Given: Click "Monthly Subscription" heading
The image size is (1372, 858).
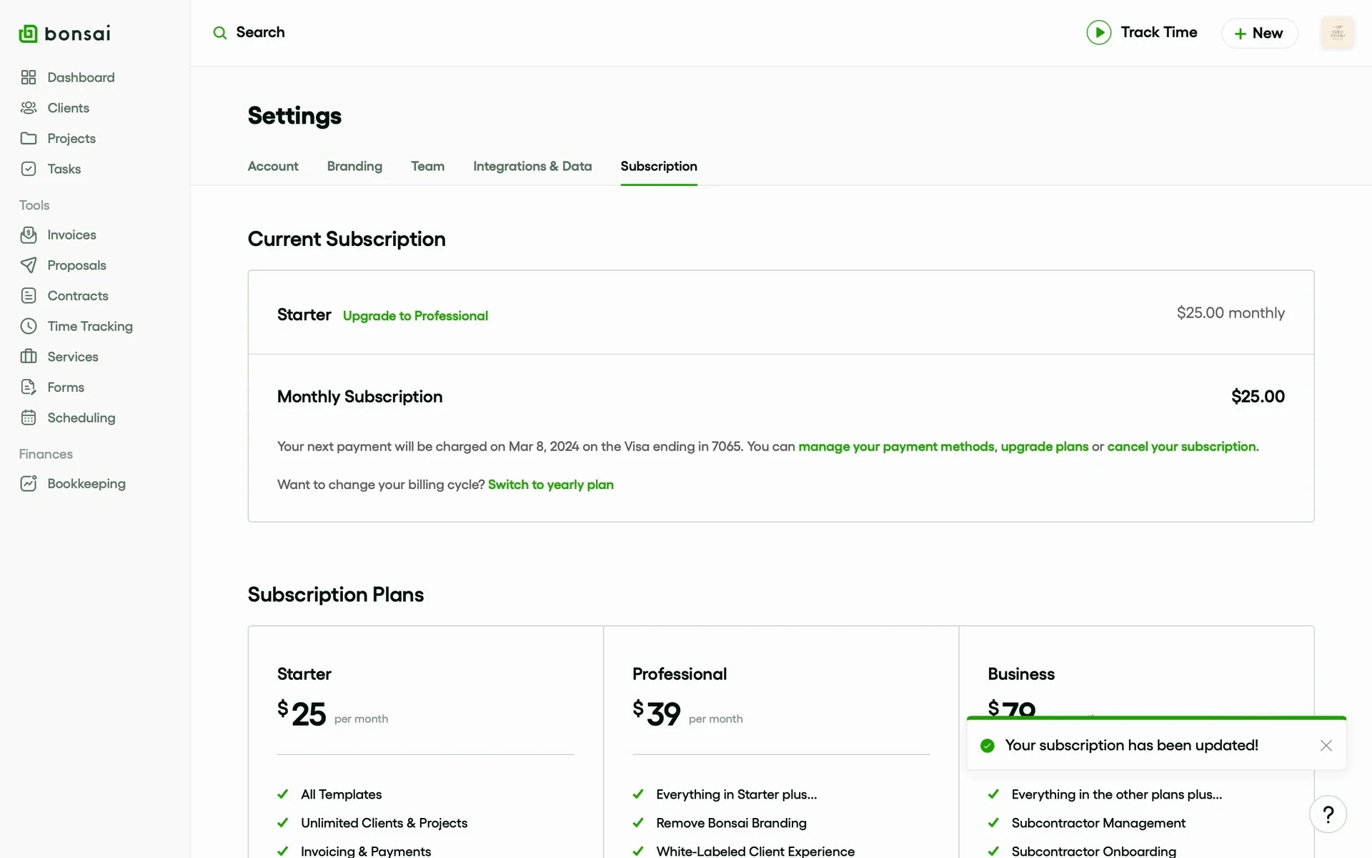Looking at the screenshot, I should 359,396.
